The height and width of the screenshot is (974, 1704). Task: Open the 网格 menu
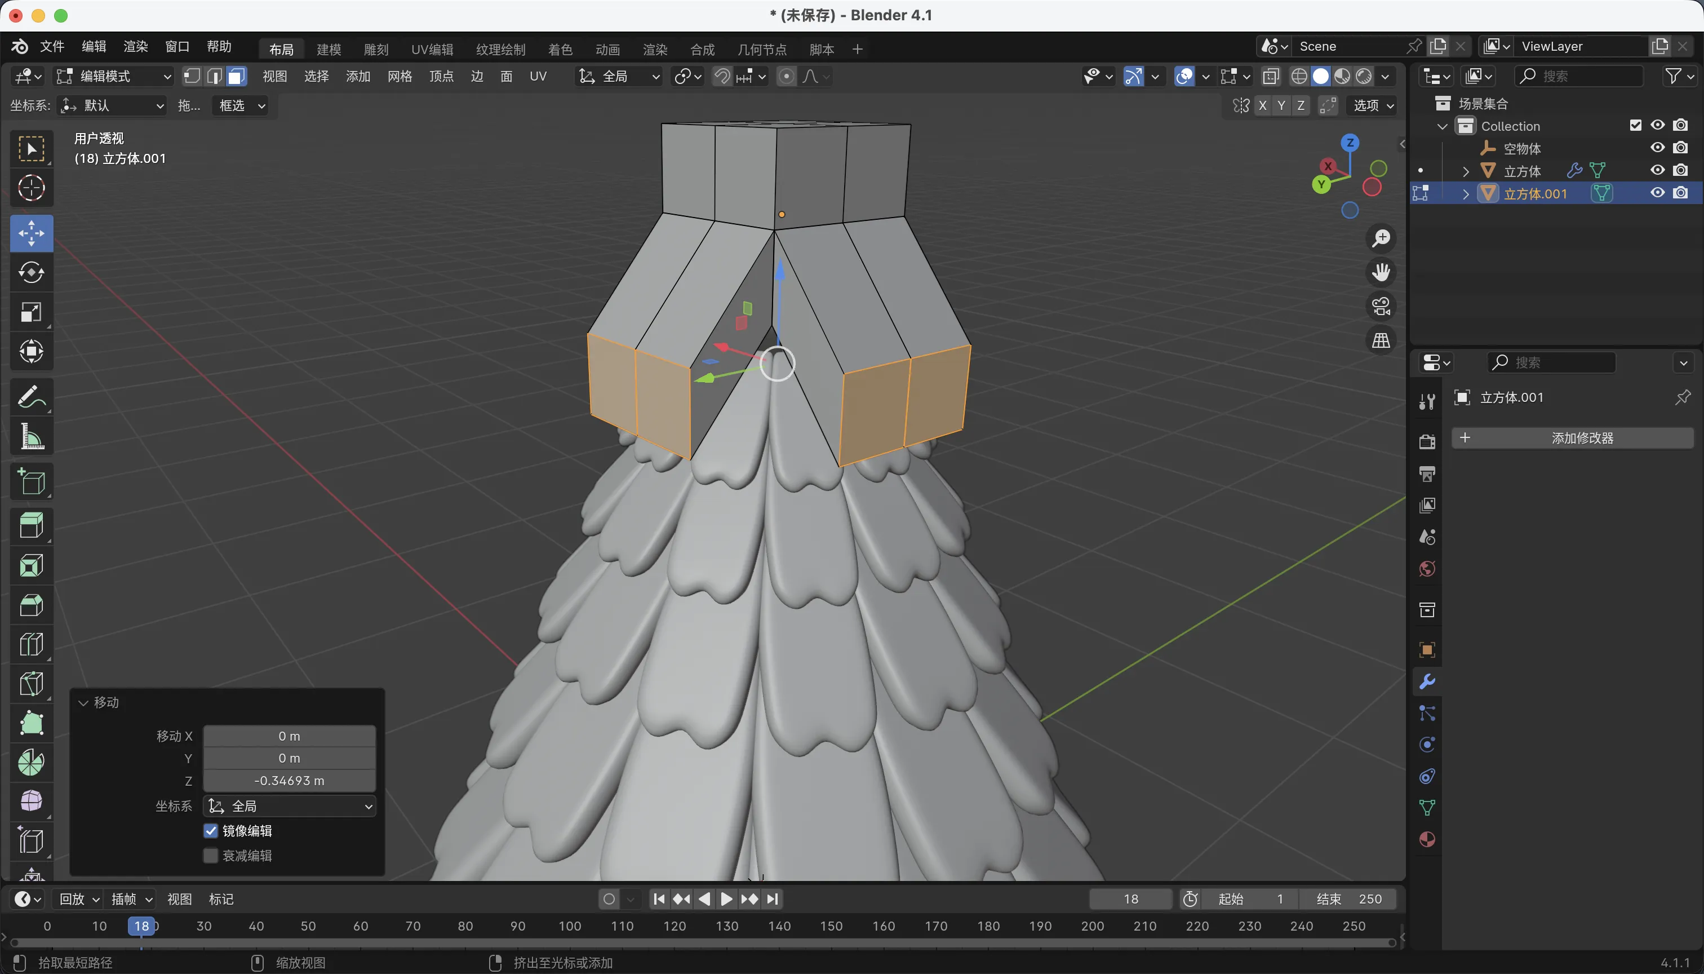click(x=400, y=76)
